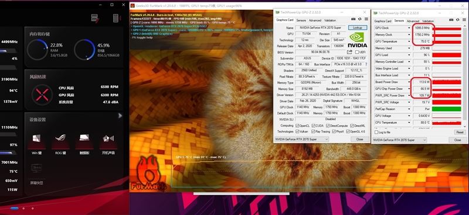Click the camera icon in GPU-Z Sensors window

(x=451, y=20)
